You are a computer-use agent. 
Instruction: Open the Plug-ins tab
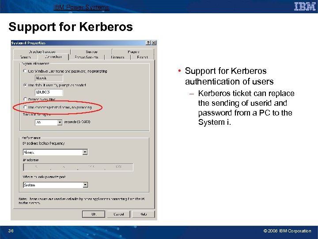click(x=133, y=52)
